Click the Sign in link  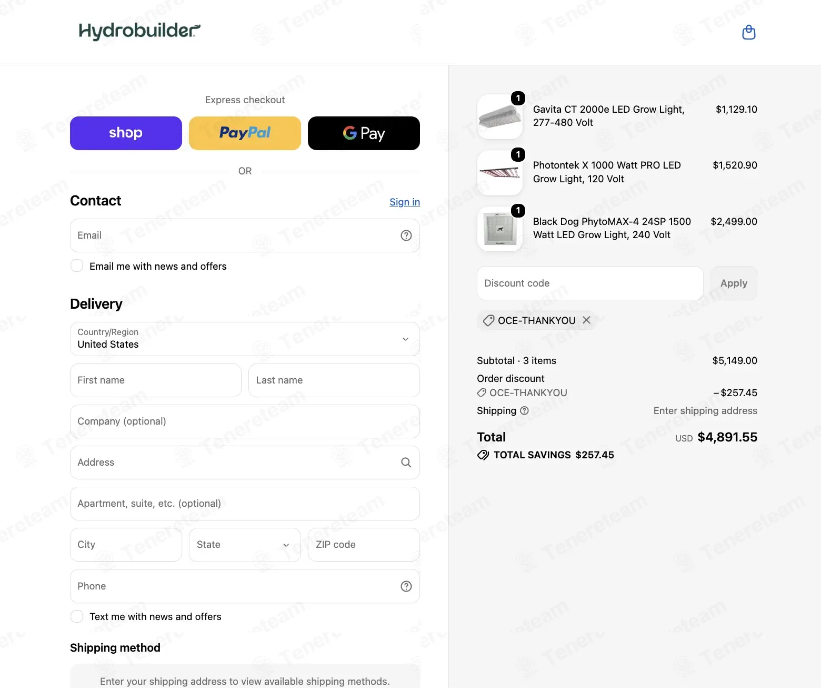(405, 202)
